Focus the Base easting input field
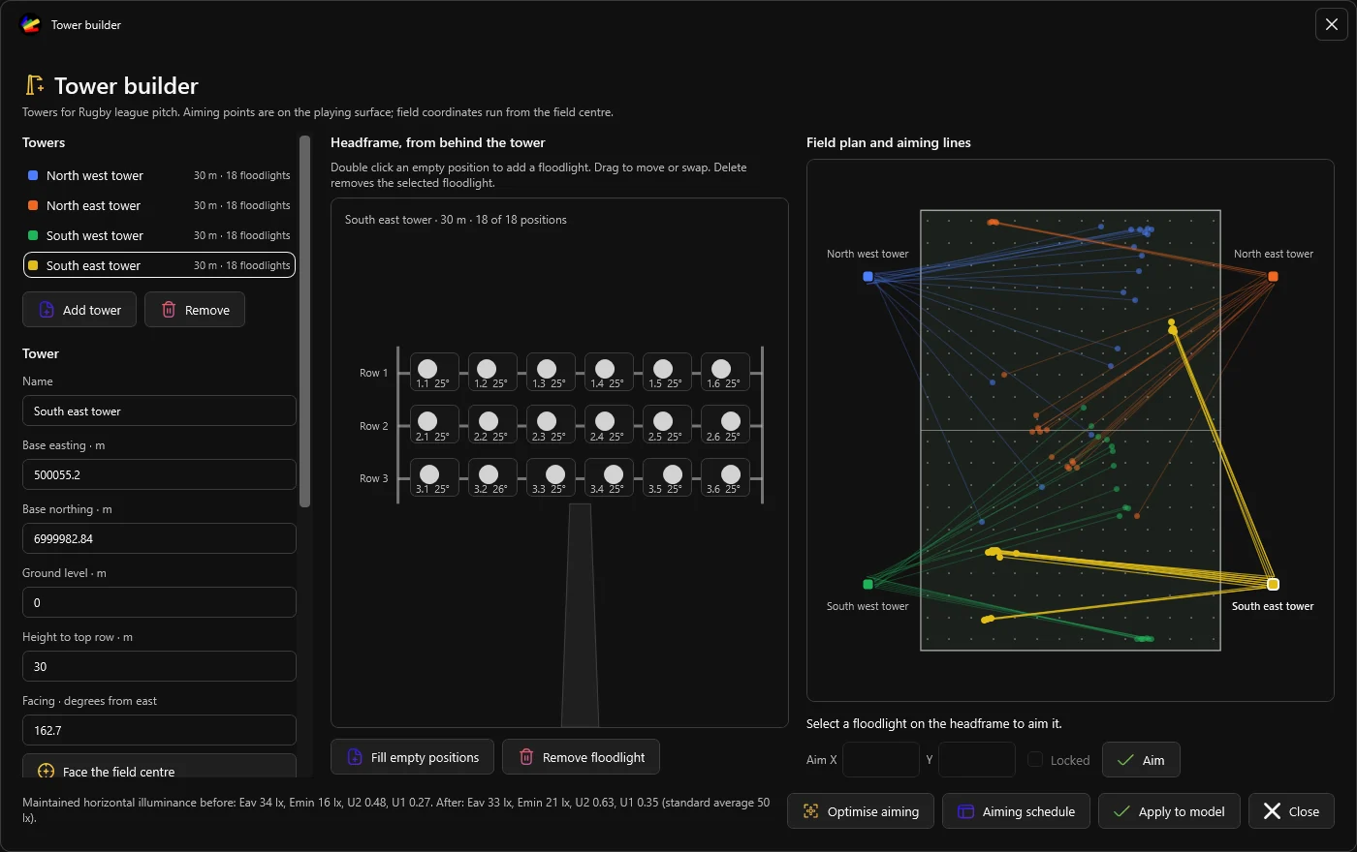 (159, 474)
